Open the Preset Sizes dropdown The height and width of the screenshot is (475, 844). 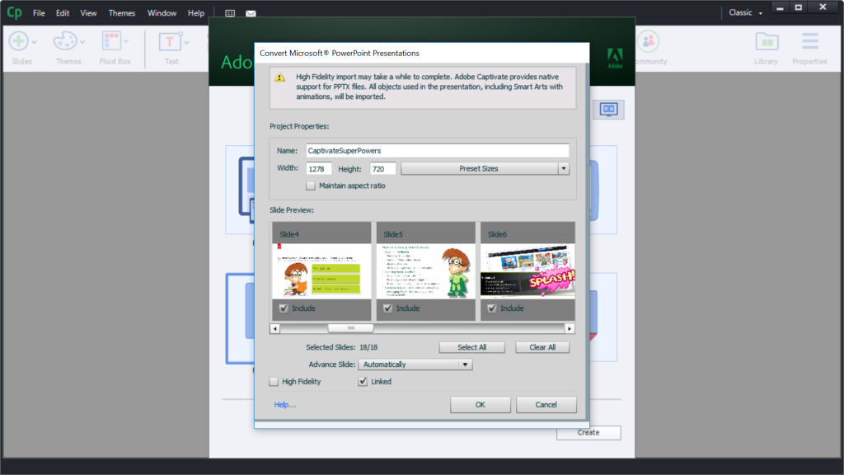tap(564, 168)
